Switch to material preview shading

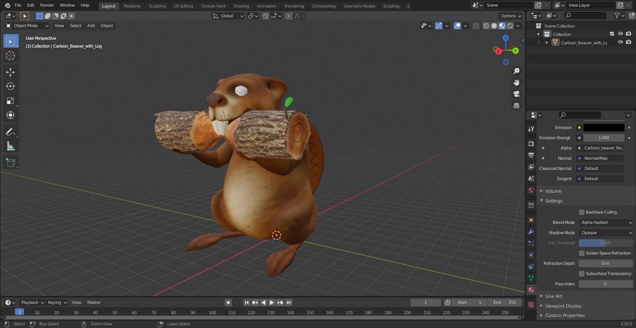click(x=502, y=26)
